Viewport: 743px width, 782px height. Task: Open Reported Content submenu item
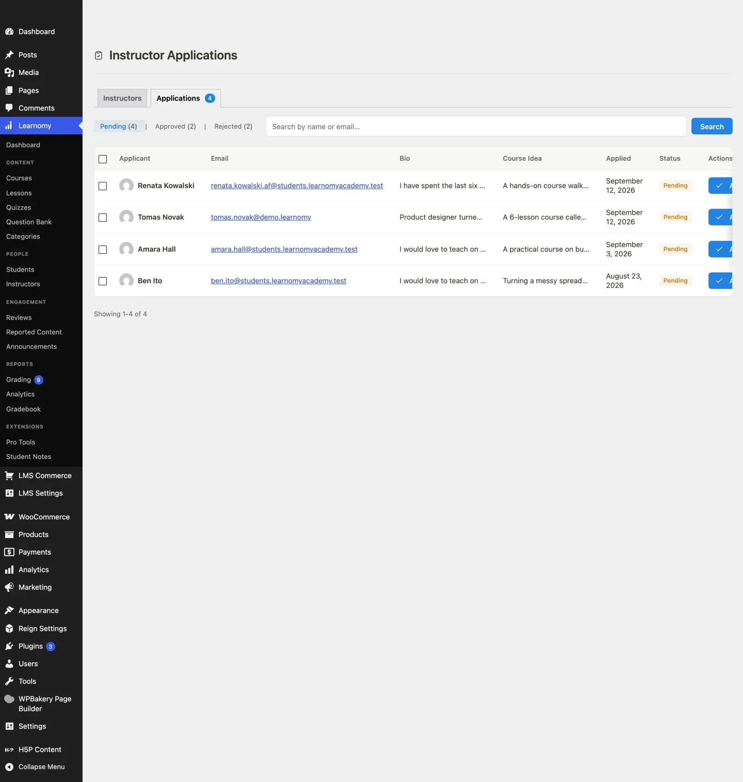(x=34, y=332)
